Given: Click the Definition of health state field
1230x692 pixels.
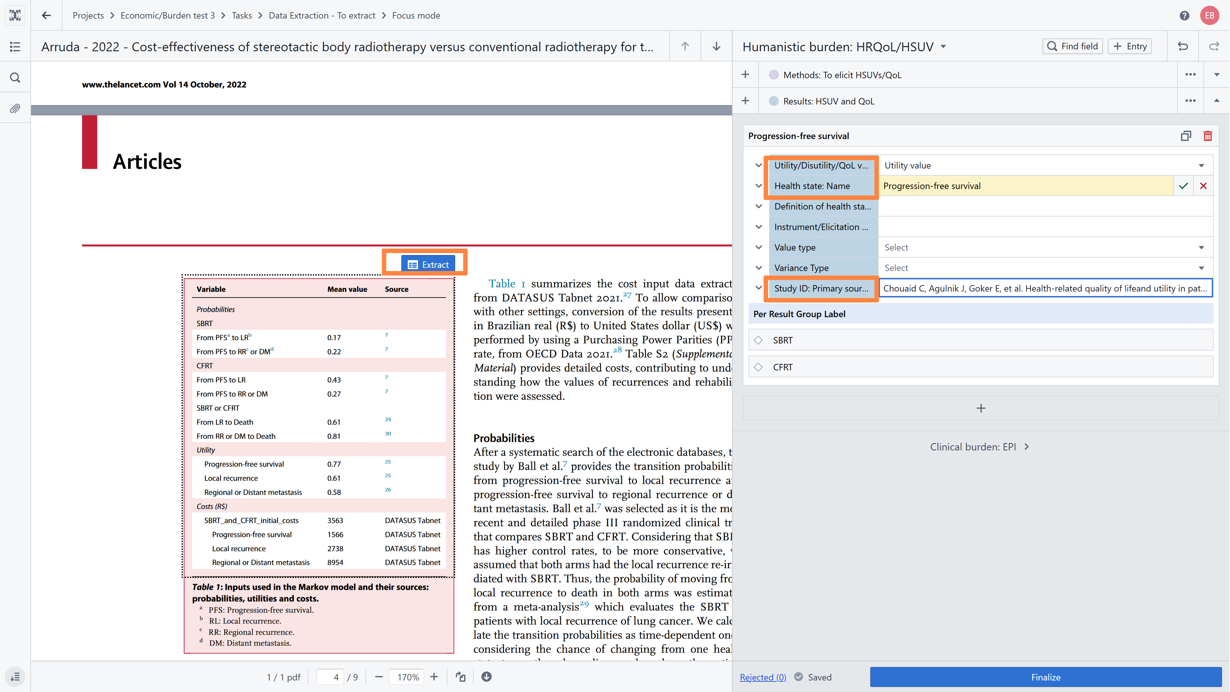Looking at the screenshot, I should [1045, 206].
